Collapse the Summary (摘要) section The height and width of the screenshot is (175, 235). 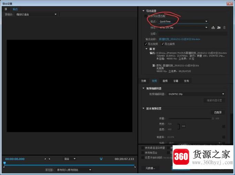click(x=146, y=49)
